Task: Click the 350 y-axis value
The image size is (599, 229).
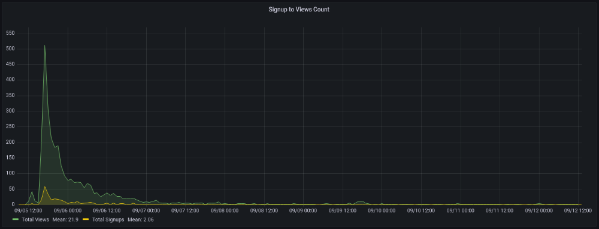Action: point(11,95)
